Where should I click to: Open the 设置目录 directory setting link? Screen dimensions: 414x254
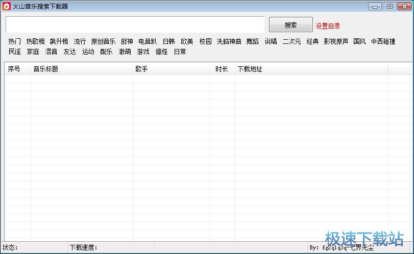tap(328, 26)
